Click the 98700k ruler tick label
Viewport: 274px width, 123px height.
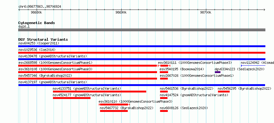tap(206, 12)
